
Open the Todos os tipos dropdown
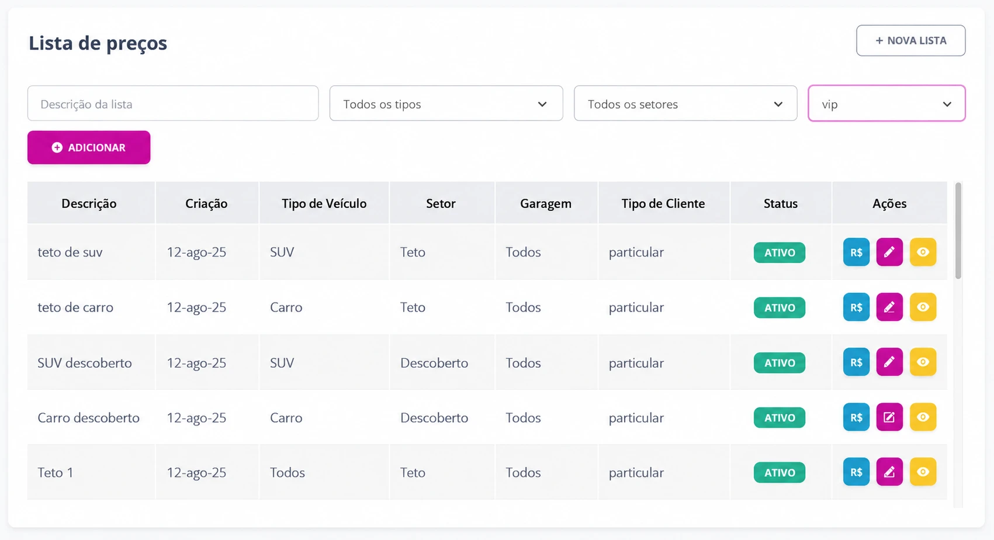click(446, 103)
